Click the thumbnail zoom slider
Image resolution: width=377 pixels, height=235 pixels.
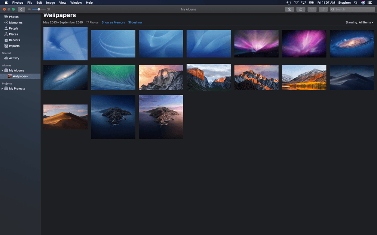coord(39,9)
